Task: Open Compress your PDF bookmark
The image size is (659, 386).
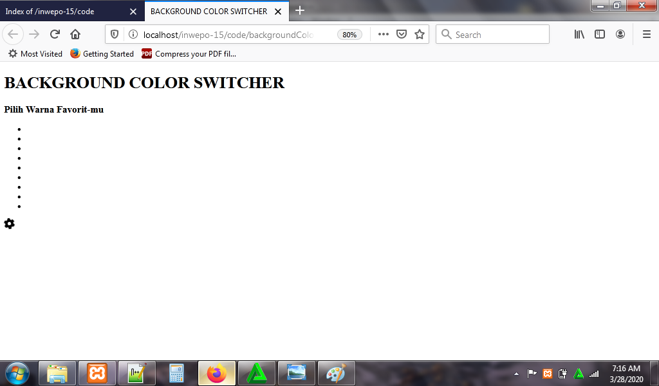Action: 189,54
